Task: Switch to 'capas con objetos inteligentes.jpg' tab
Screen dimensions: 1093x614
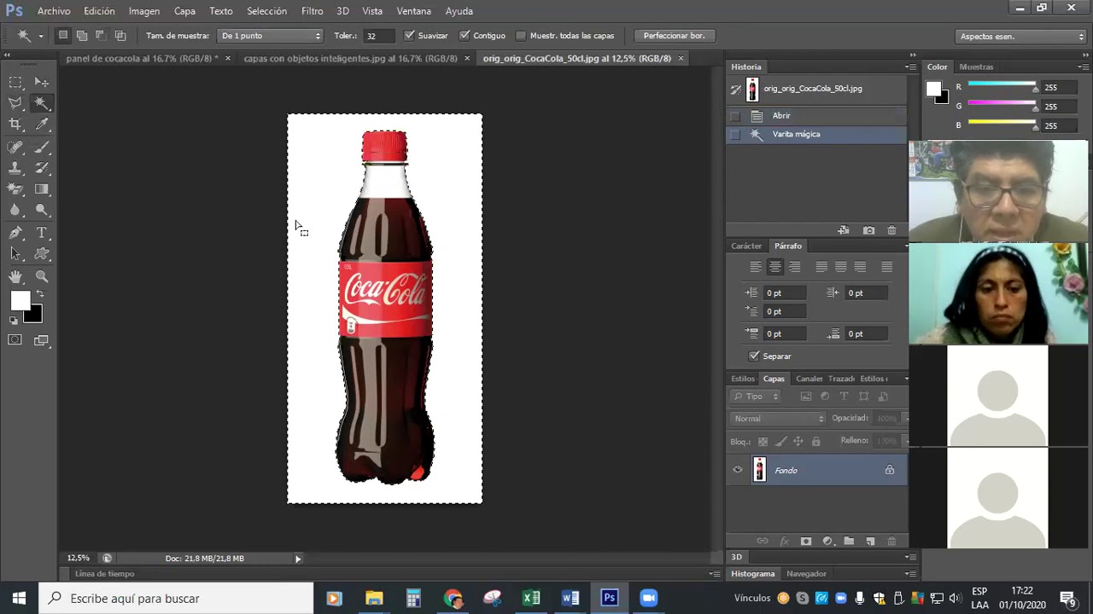Action: pos(350,58)
